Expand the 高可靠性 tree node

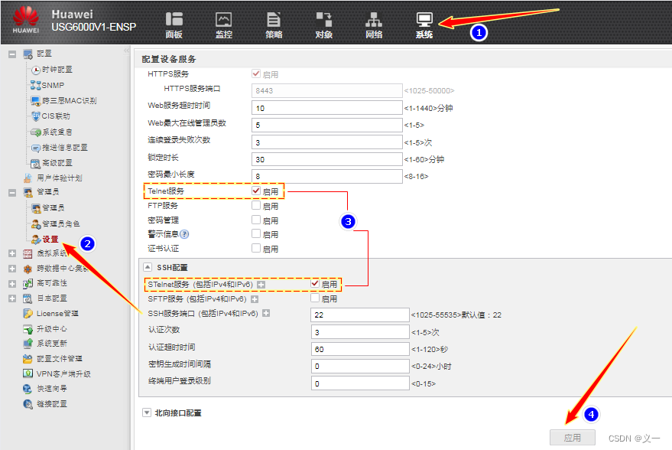[x=12, y=284]
